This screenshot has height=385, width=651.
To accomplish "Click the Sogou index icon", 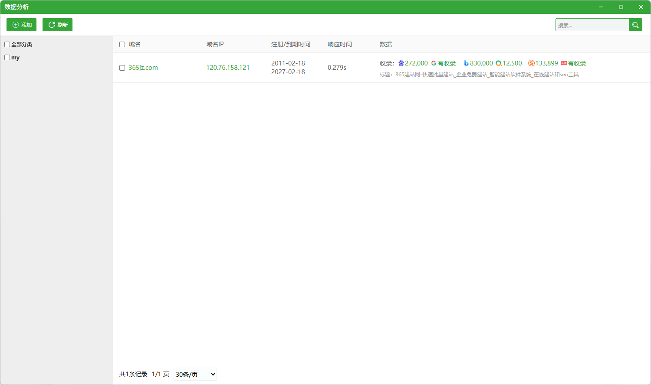I will 531,63.
